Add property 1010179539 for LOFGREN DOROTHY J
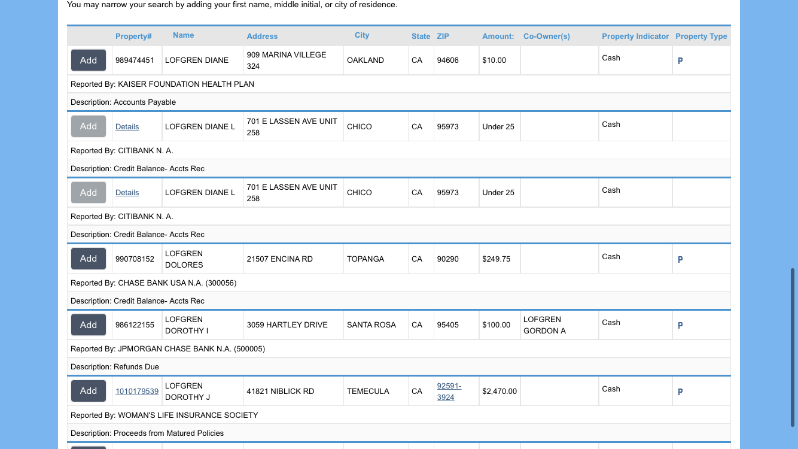Image resolution: width=798 pixels, height=449 pixels. (89, 391)
